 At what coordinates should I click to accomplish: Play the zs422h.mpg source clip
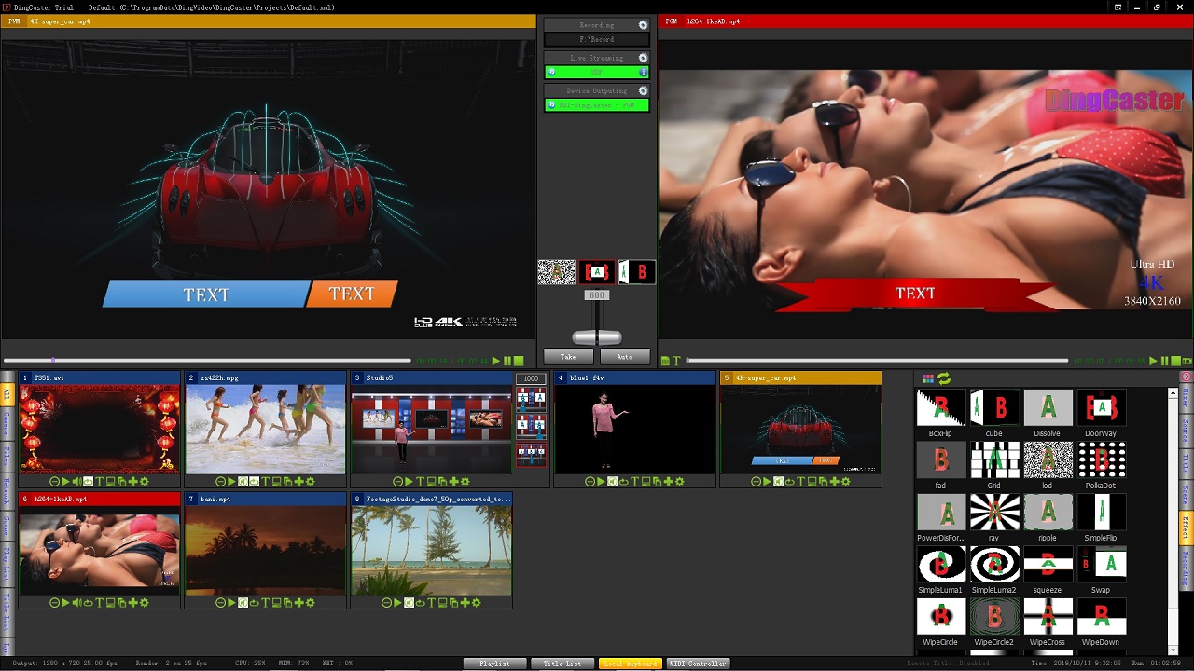point(231,482)
